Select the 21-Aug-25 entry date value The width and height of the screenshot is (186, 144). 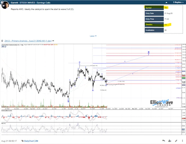(x=168, y=13)
